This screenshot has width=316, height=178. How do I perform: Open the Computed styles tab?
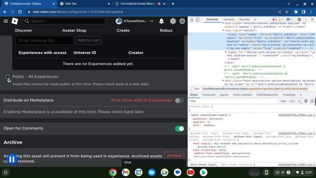208,95
